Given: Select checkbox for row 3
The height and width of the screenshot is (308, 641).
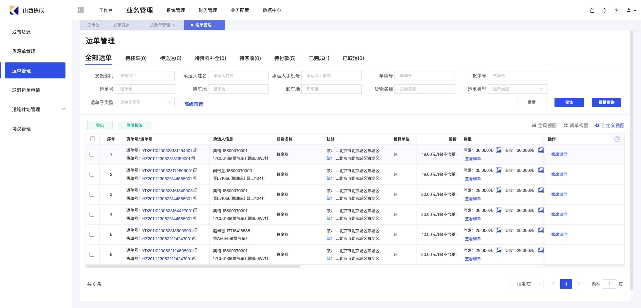Looking at the screenshot, I should (x=92, y=194).
